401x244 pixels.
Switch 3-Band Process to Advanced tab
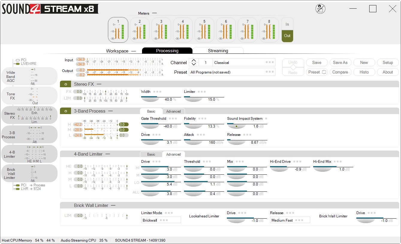(174, 111)
